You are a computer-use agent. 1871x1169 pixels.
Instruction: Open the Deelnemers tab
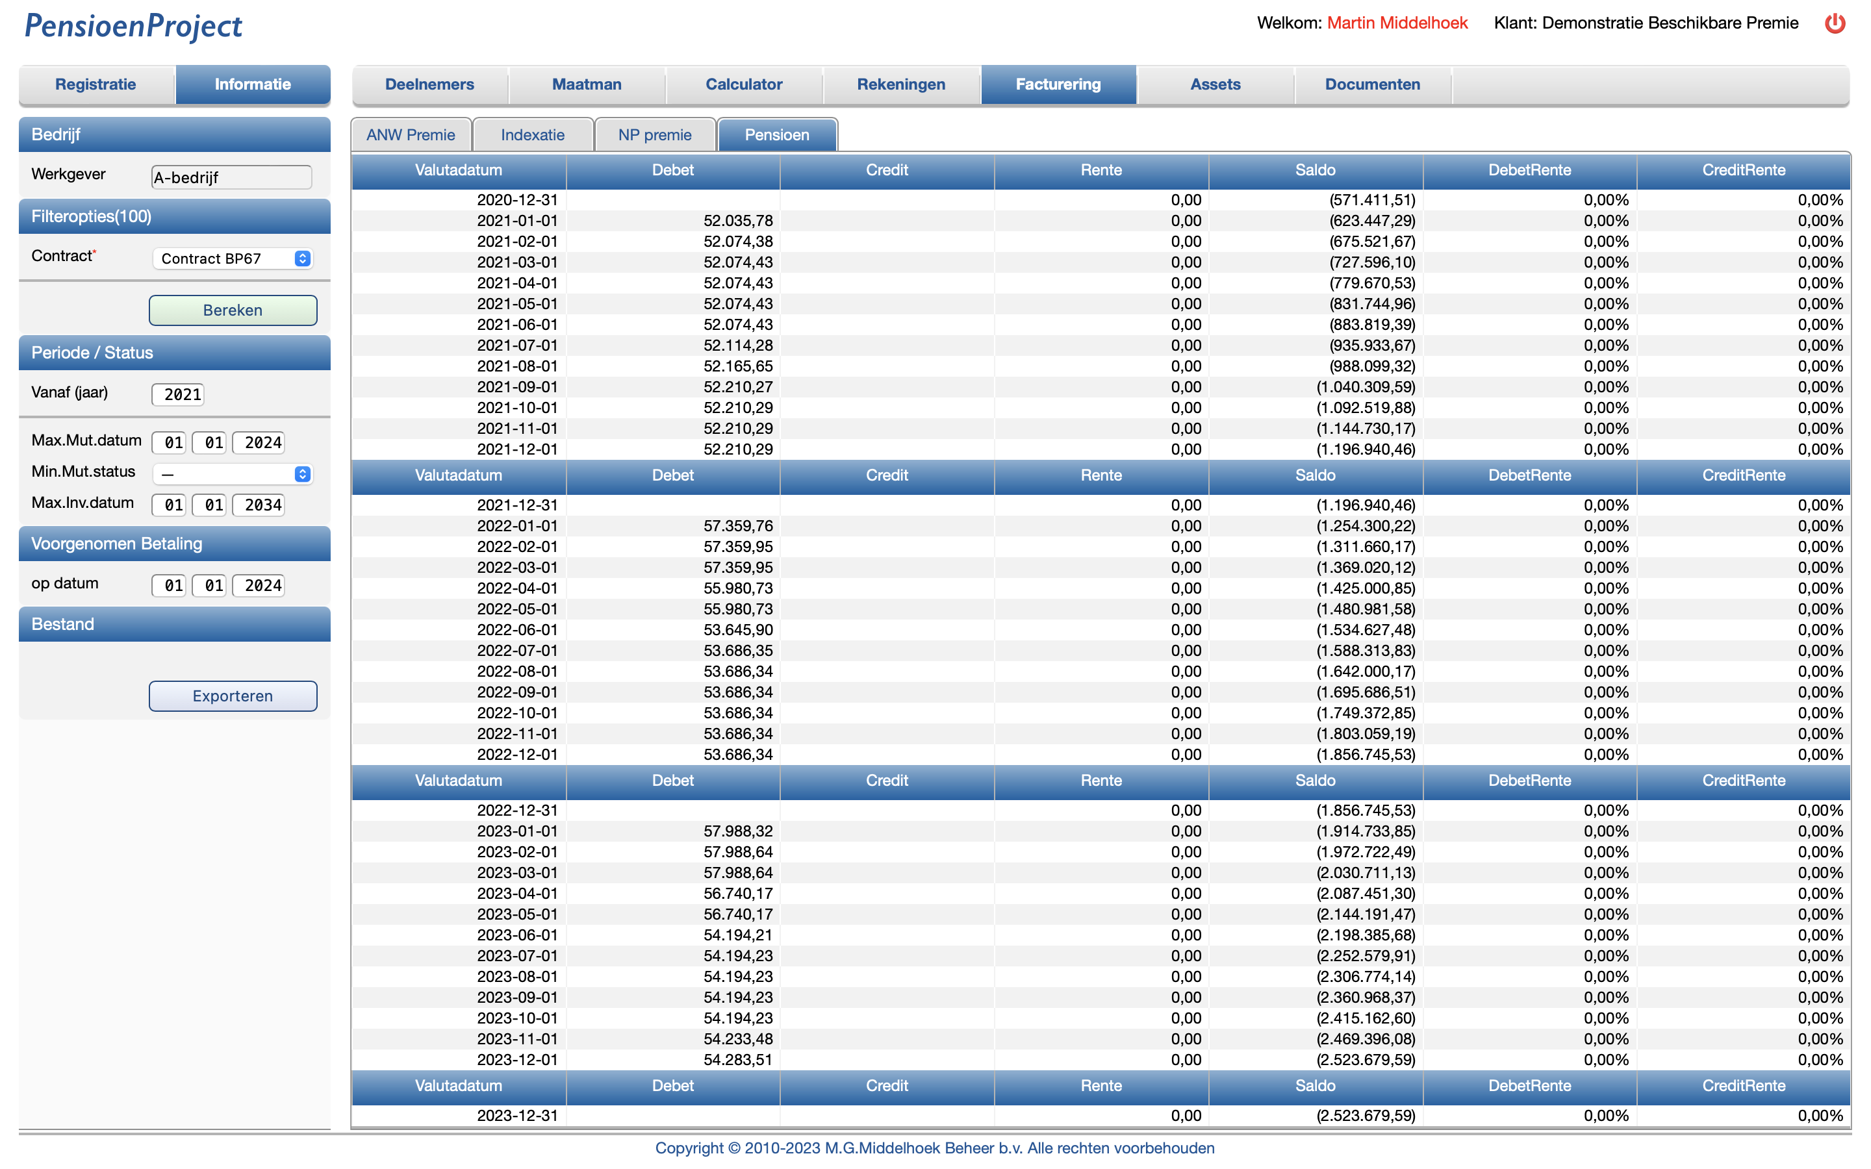(x=429, y=84)
